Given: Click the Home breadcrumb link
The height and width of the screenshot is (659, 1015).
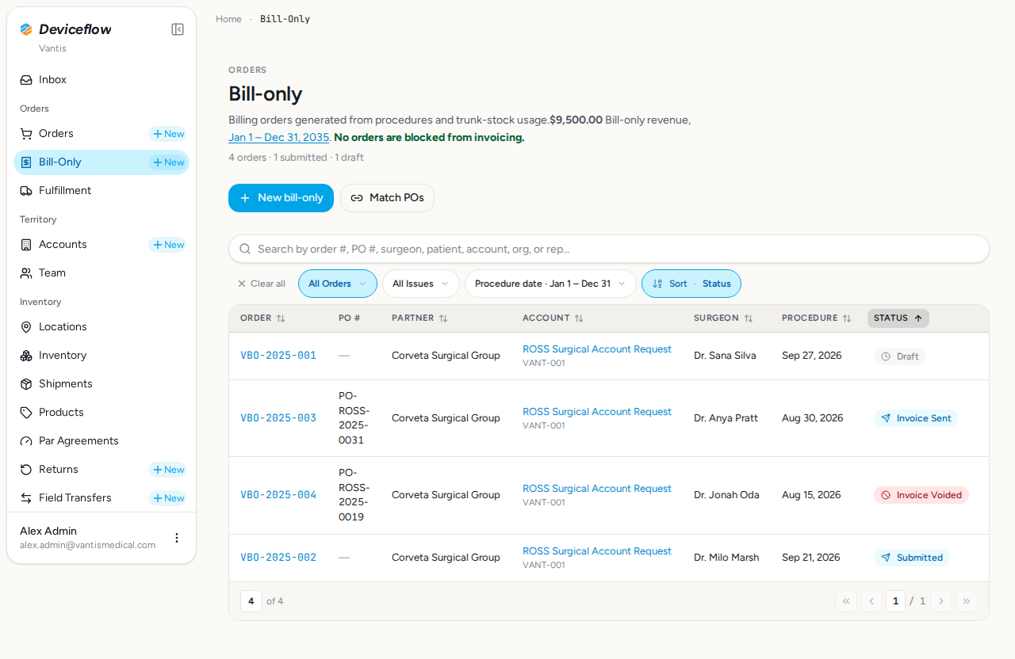Looking at the screenshot, I should tap(228, 19).
